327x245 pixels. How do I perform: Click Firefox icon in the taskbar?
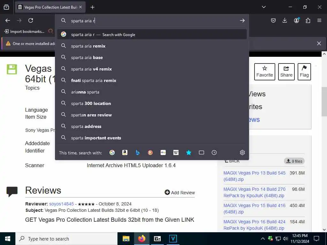point(141,239)
